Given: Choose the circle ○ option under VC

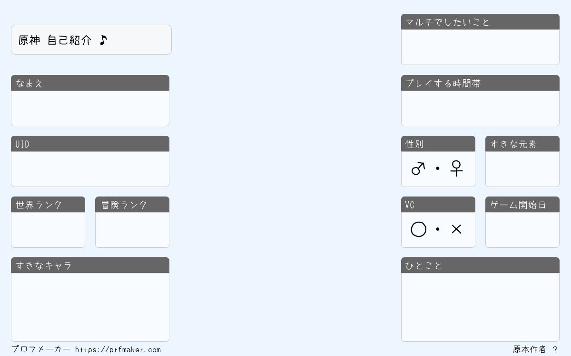Looking at the screenshot, I should [418, 229].
